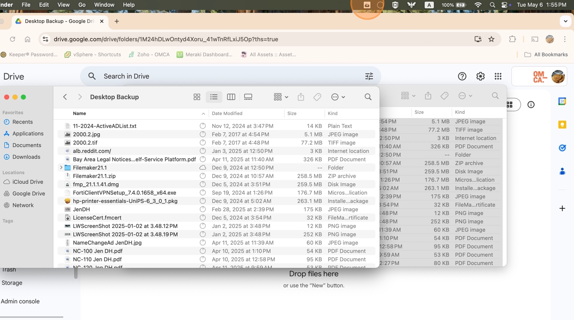Select FortiClientVPNSetup_7.4.0.1658_x64.exe file

(124, 192)
